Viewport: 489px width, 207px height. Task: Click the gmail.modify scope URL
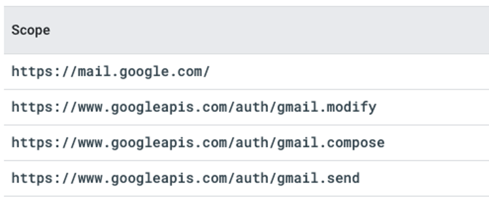tap(194, 107)
